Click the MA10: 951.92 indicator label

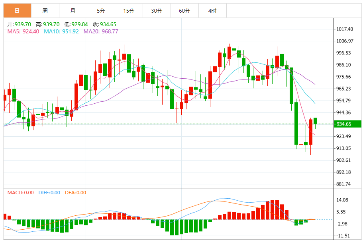point(61,31)
